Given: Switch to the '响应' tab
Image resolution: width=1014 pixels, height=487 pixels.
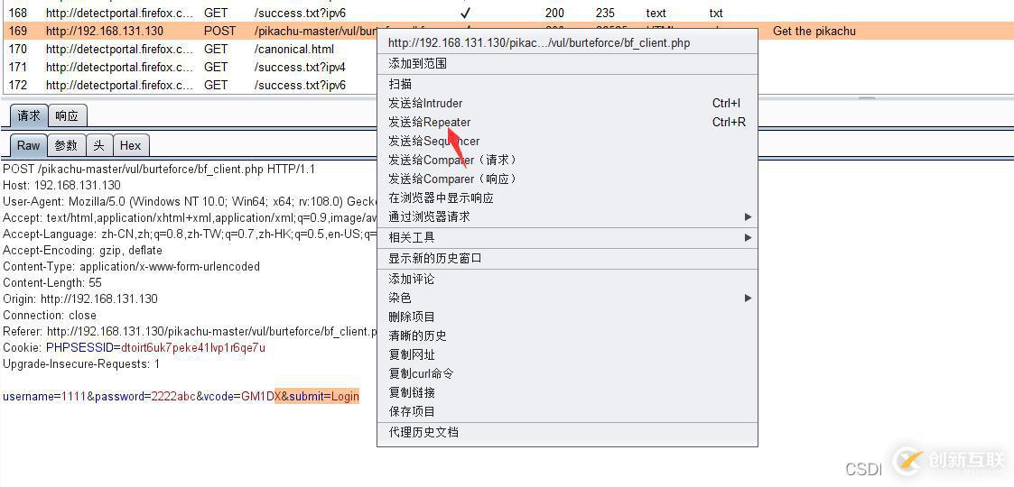Looking at the screenshot, I should point(67,116).
